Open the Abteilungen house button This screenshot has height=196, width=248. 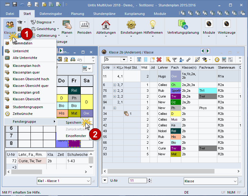click(x=106, y=28)
